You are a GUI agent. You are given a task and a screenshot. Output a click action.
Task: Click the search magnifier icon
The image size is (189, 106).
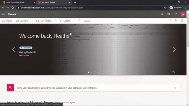(x=79, y=21)
